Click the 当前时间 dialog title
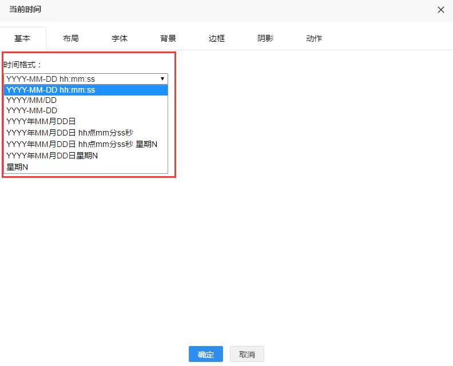 click(x=25, y=10)
